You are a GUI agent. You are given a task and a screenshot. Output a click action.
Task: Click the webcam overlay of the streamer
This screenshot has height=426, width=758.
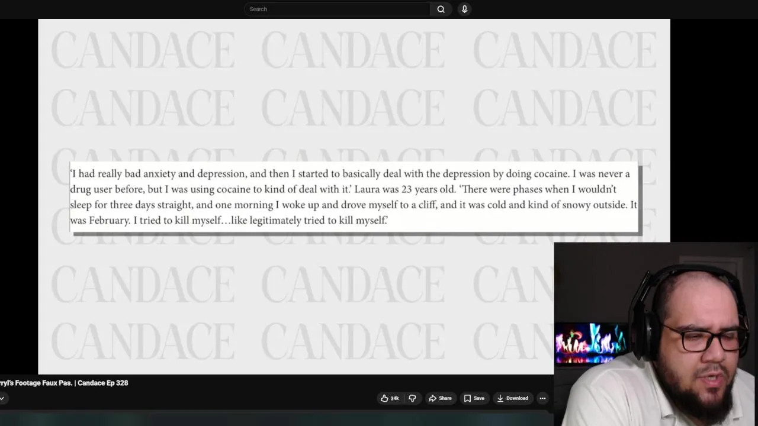(656, 334)
